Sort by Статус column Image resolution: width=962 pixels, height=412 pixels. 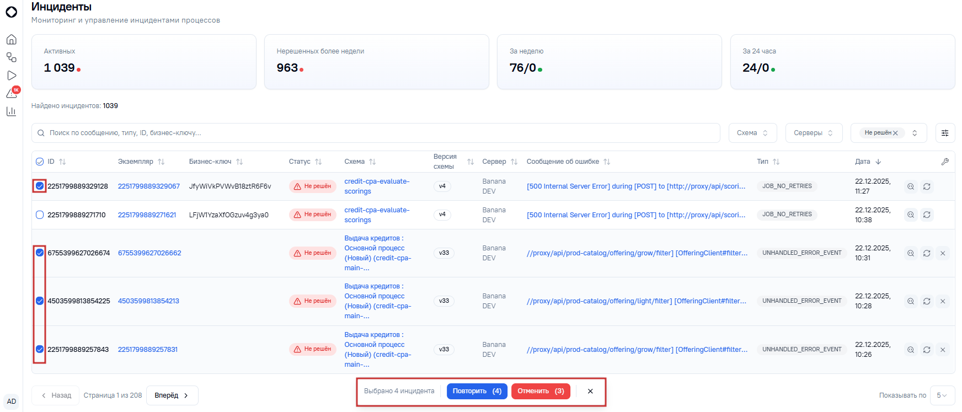click(318, 162)
